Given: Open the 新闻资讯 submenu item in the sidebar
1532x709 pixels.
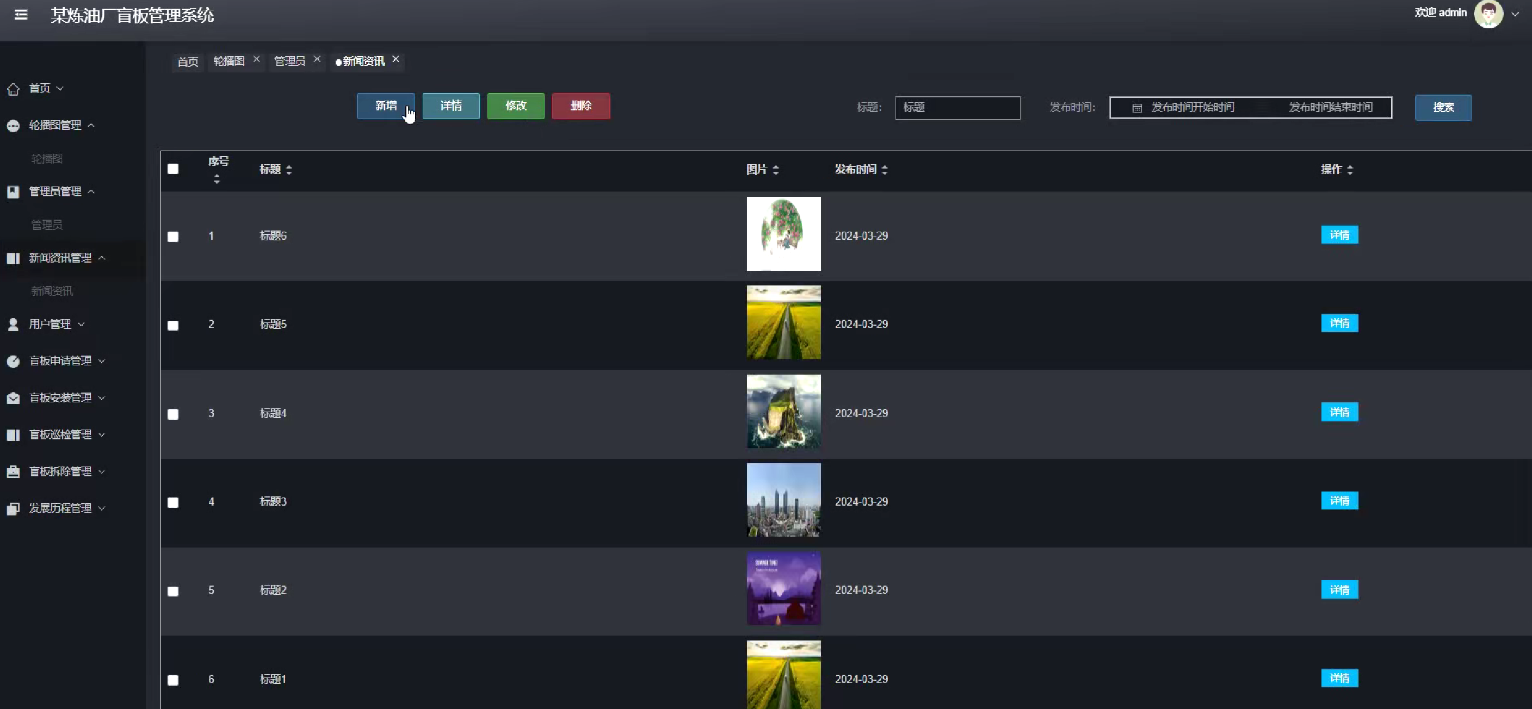Looking at the screenshot, I should coord(52,291).
